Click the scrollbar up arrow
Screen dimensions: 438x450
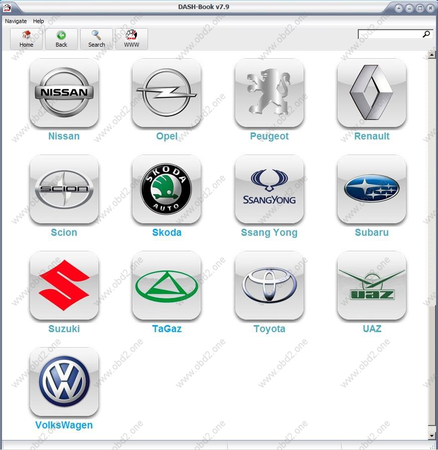(x=432, y=55)
